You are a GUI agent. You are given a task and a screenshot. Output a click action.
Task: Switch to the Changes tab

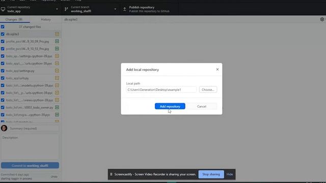click(15, 19)
